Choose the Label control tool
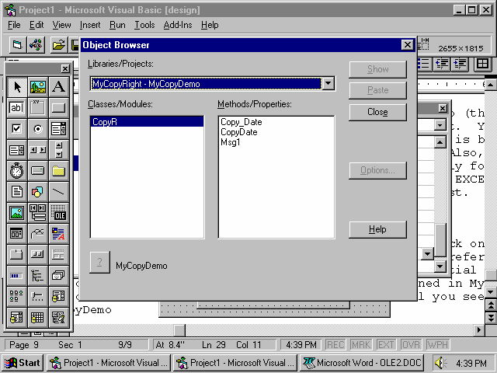The height and width of the screenshot is (373, 497). coord(58,87)
